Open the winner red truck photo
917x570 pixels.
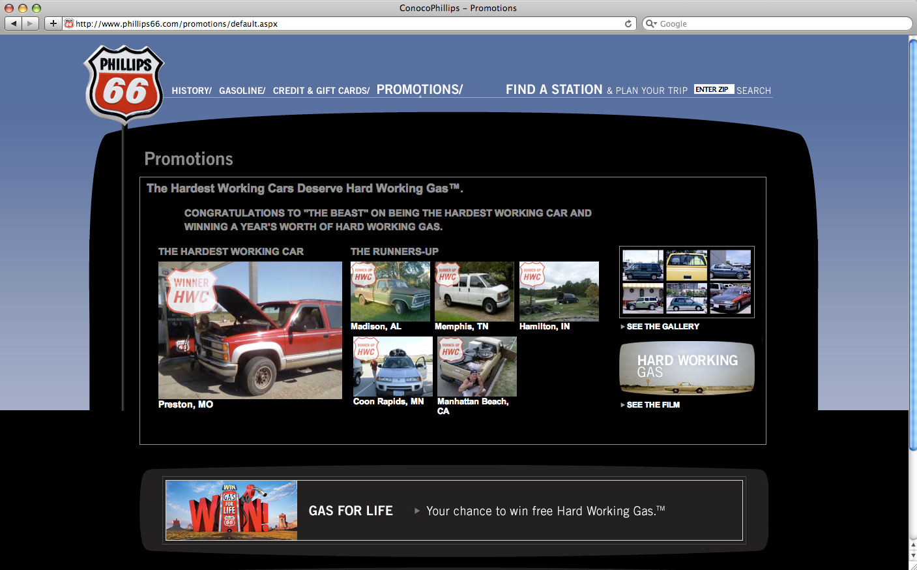pos(250,330)
